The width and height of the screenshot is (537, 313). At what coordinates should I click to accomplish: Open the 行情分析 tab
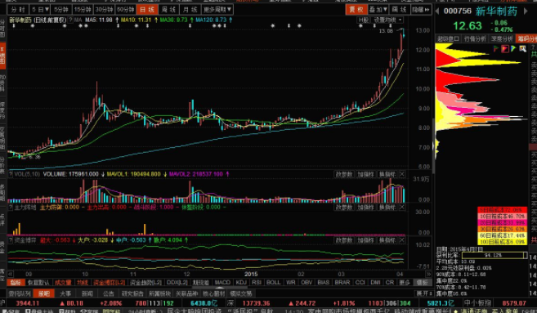click(x=475, y=38)
